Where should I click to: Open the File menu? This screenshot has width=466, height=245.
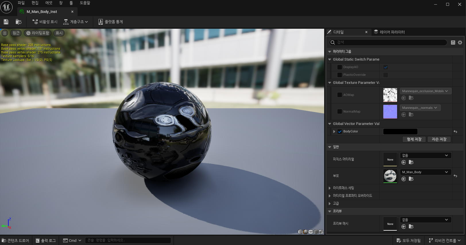[21, 3]
